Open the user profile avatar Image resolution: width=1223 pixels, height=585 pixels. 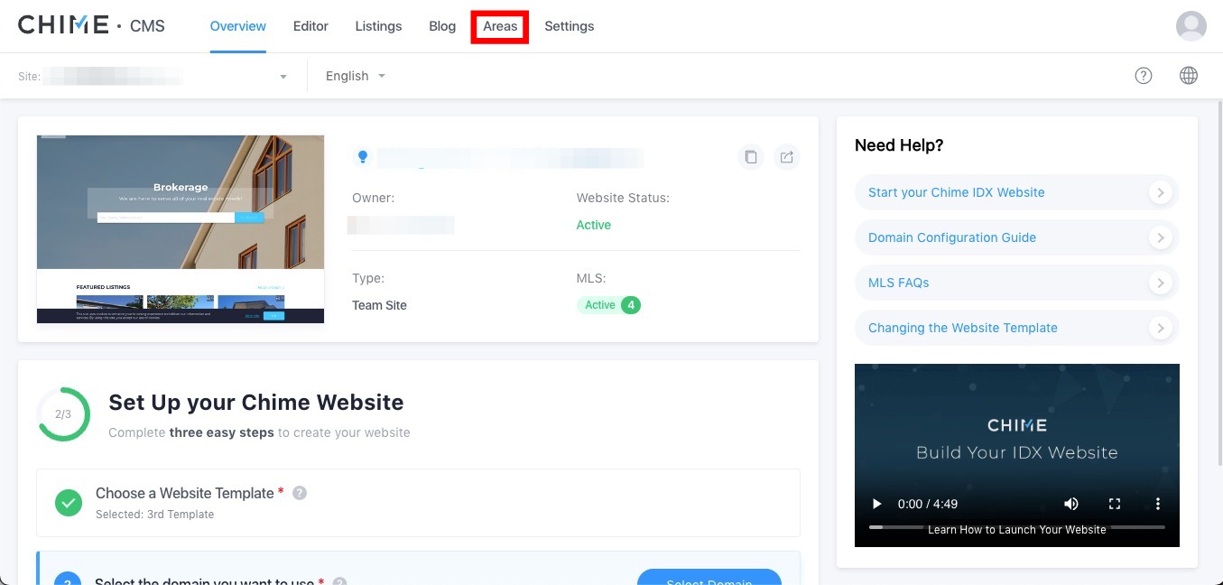click(x=1191, y=26)
